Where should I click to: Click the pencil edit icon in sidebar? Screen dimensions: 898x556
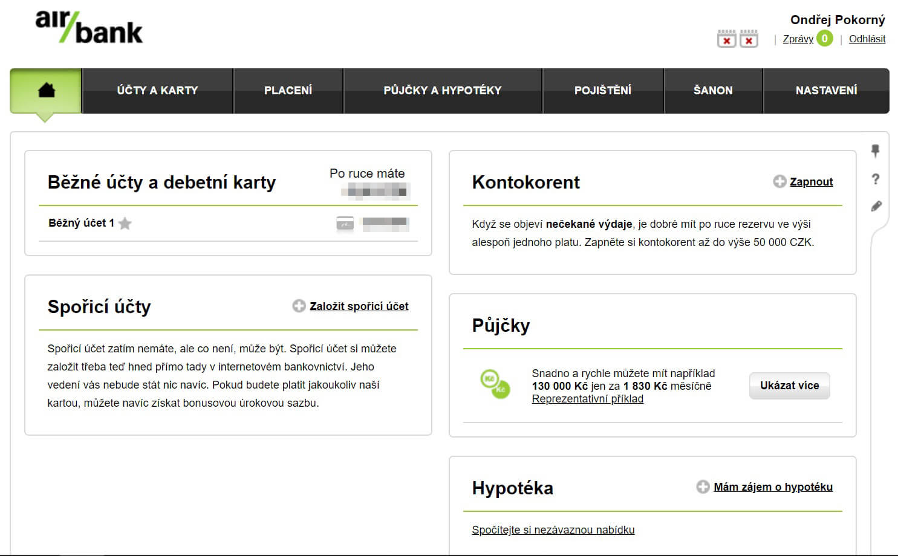876,206
